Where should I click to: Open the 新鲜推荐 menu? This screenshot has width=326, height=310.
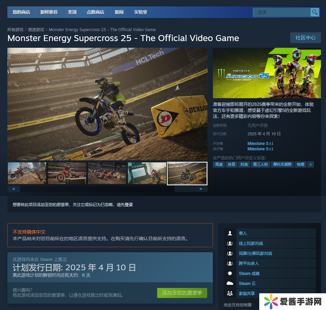(x=49, y=12)
